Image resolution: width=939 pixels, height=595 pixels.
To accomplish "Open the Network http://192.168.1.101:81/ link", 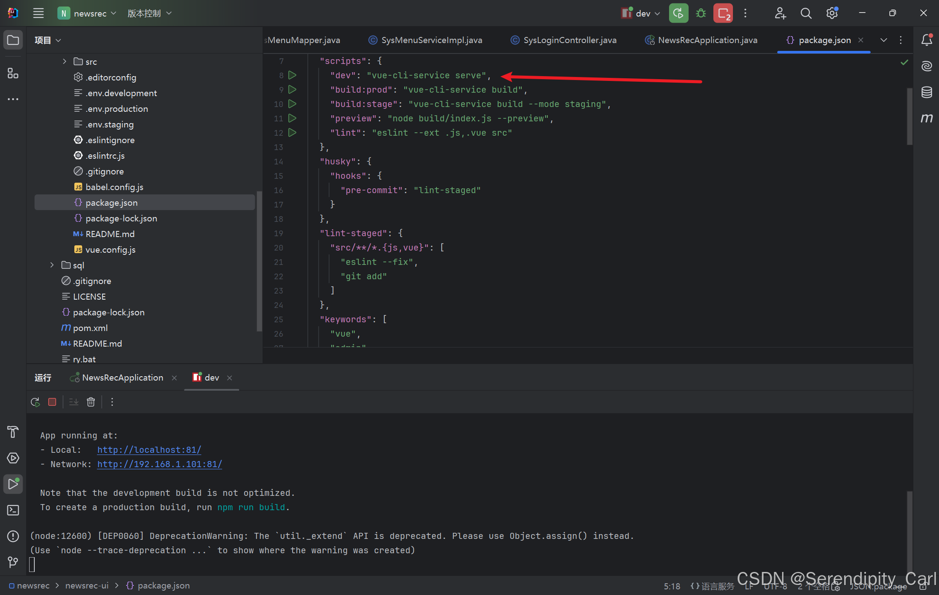I will (160, 464).
